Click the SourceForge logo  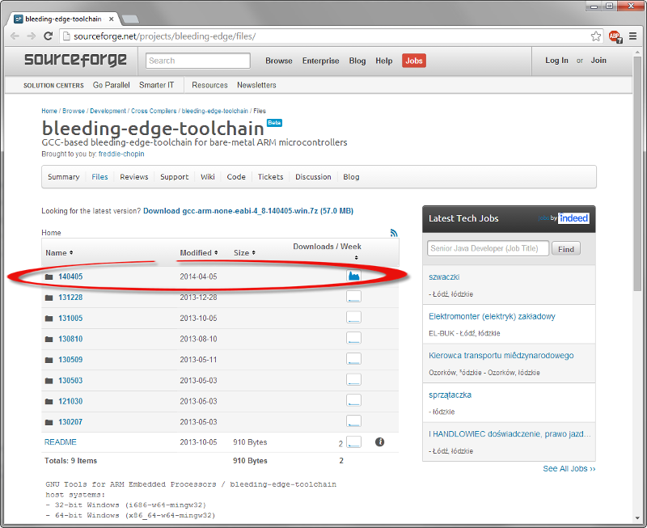point(75,60)
